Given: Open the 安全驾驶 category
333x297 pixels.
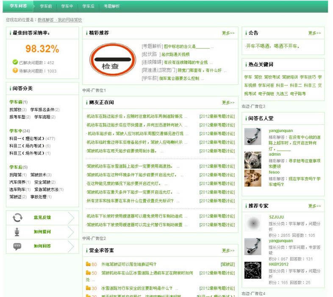Looking at the screenshot, I should click(x=42, y=182).
